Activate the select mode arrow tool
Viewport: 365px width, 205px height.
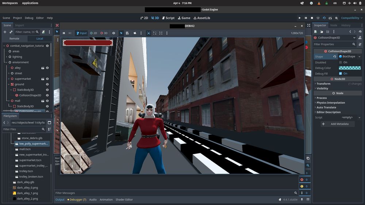click(121, 33)
